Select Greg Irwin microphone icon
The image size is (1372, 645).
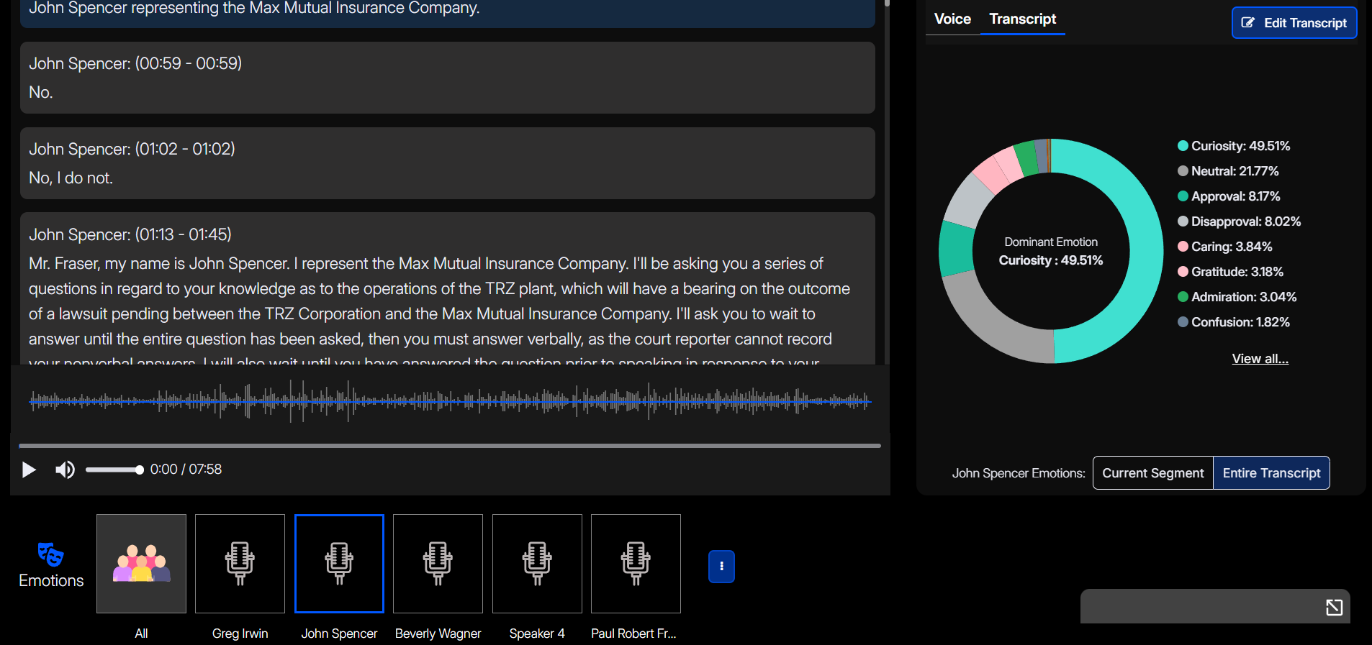[240, 564]
